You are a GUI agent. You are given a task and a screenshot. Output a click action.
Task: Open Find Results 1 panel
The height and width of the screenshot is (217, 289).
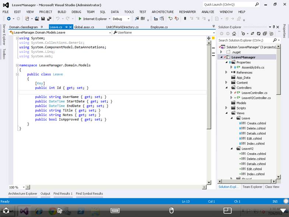(x=63, y=194)
